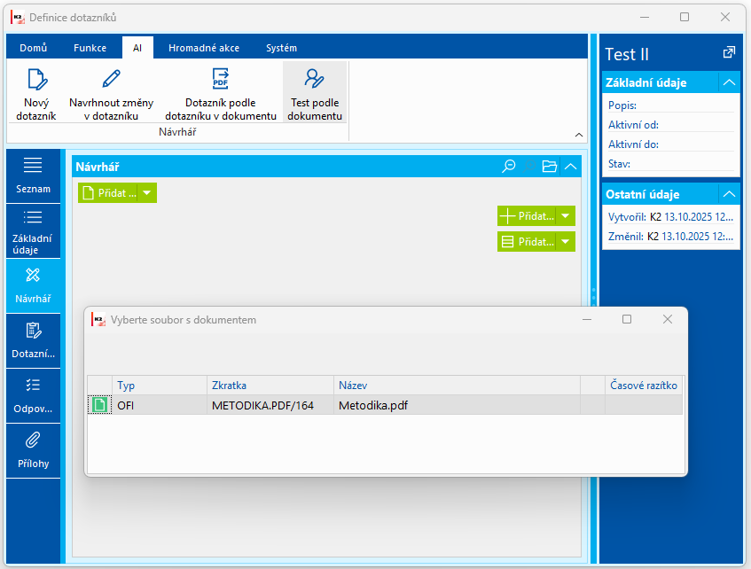Click the green Přidat button with table icon

click(528, 242)
